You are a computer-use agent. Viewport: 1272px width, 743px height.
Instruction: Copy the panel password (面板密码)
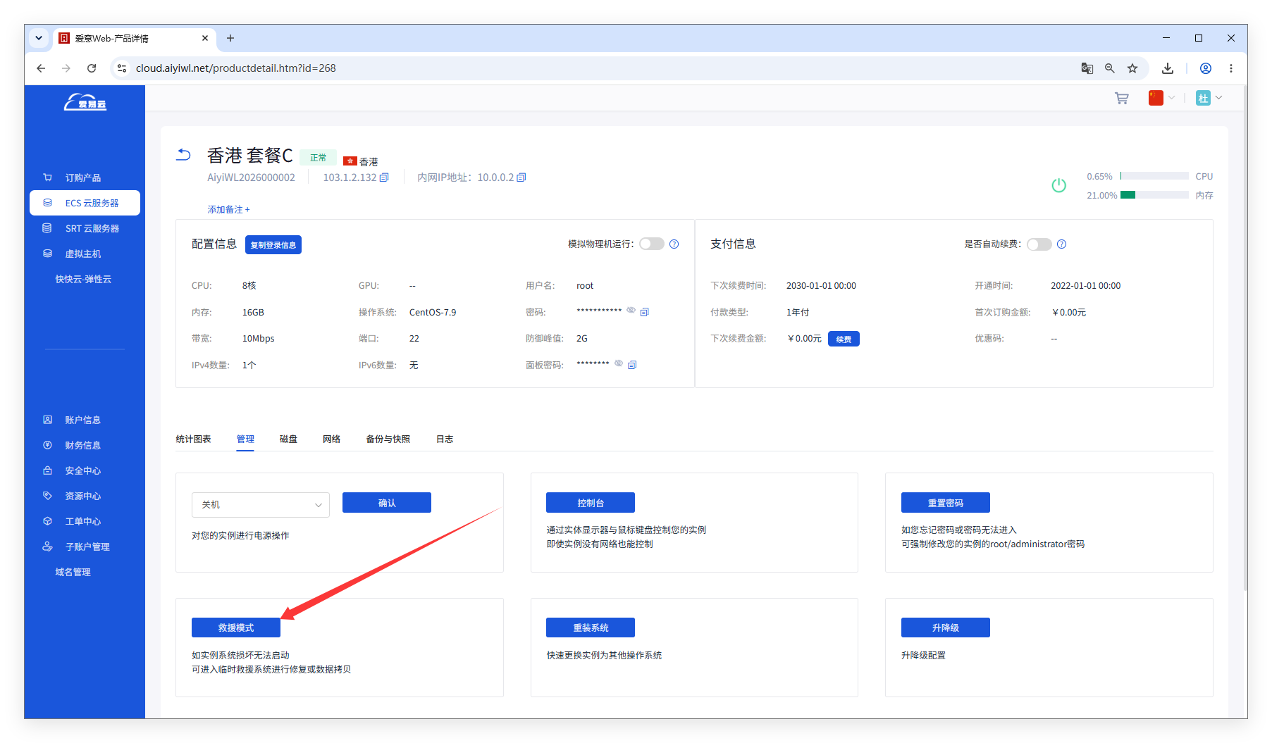pyautogui.click(x=632, y=365)
